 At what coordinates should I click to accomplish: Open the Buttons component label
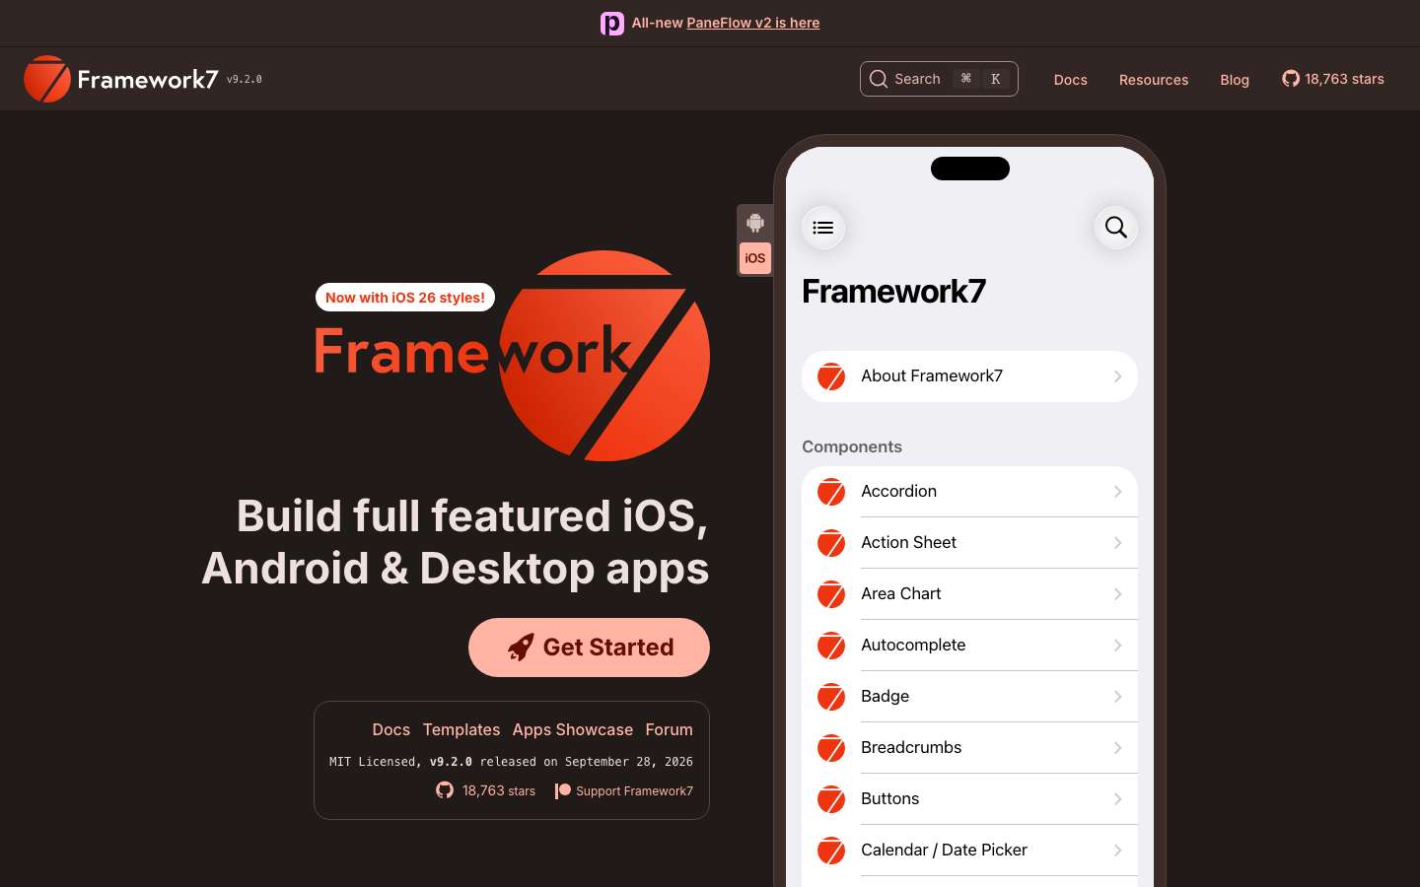(x=890, y=798)
